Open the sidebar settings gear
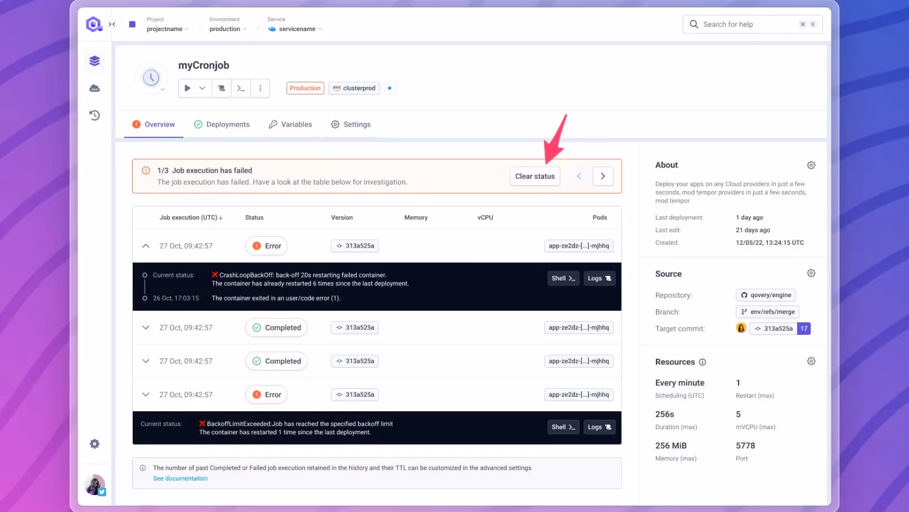The image size is (909, 512). (94, 444)
